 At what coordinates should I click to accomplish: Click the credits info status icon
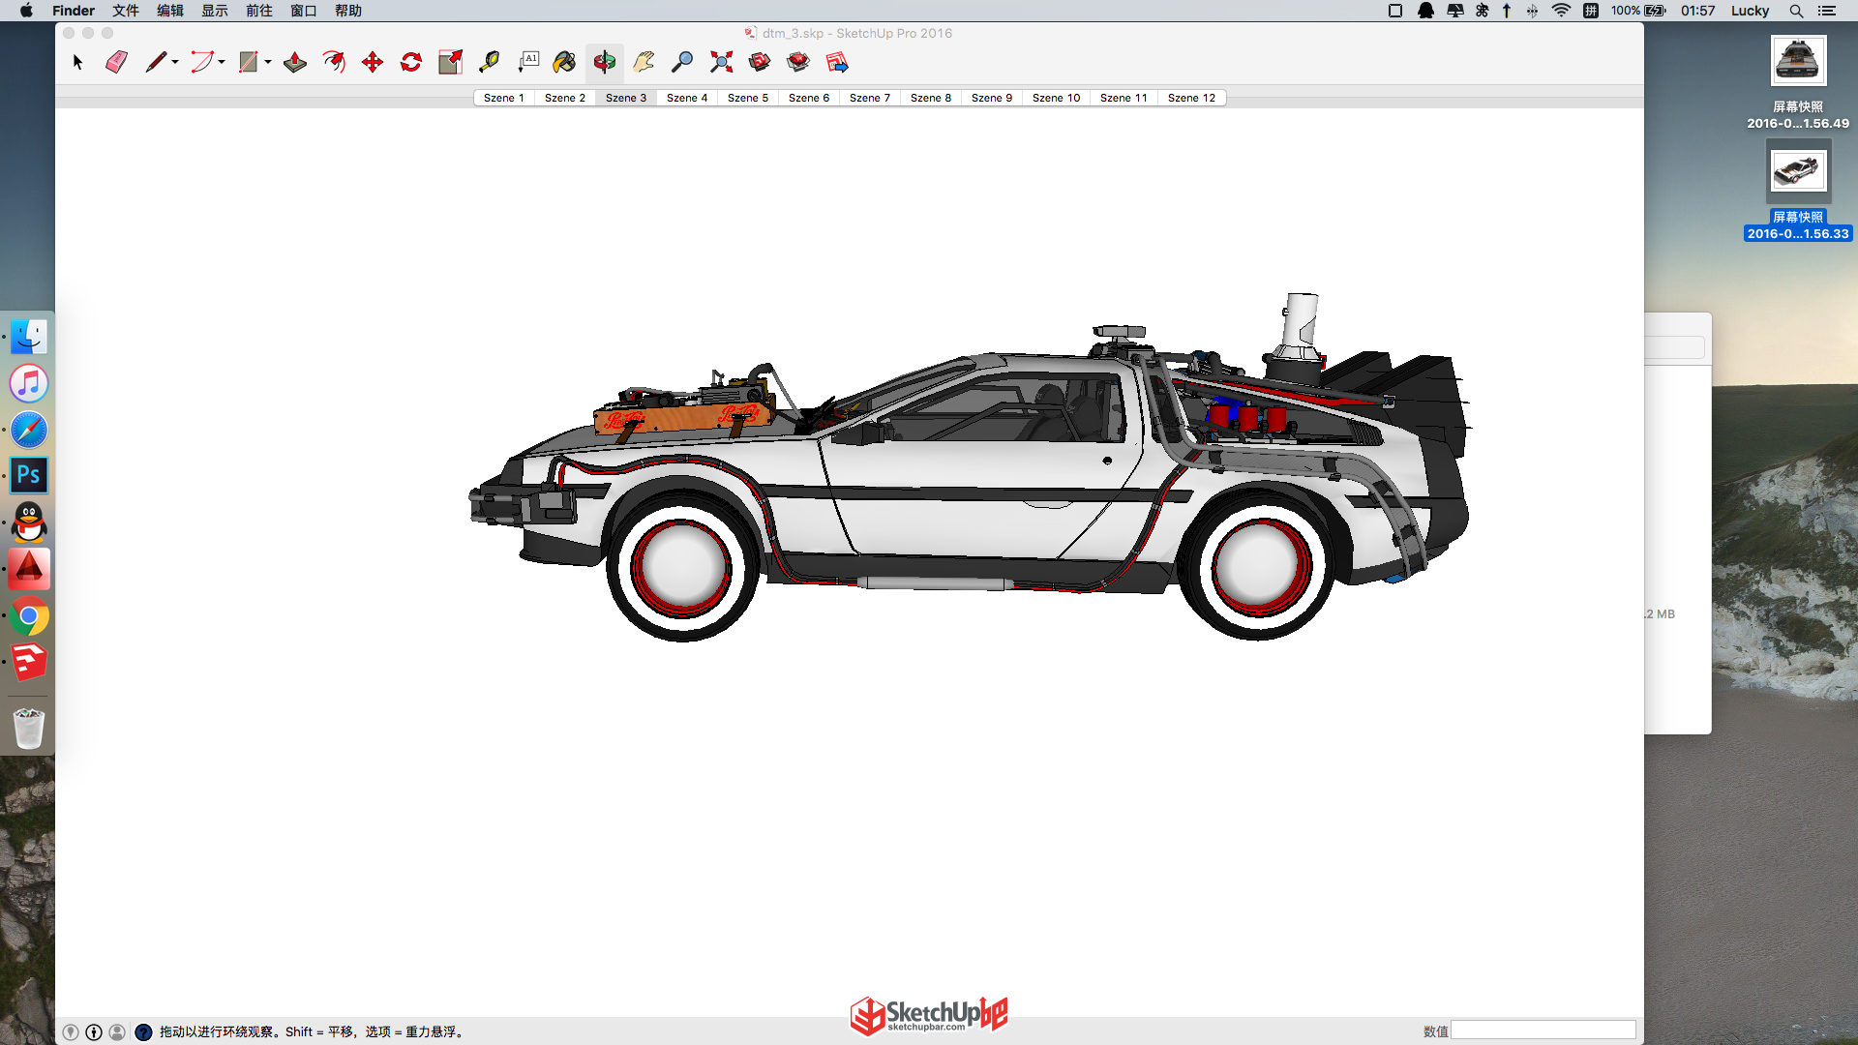pos(94,1032)
